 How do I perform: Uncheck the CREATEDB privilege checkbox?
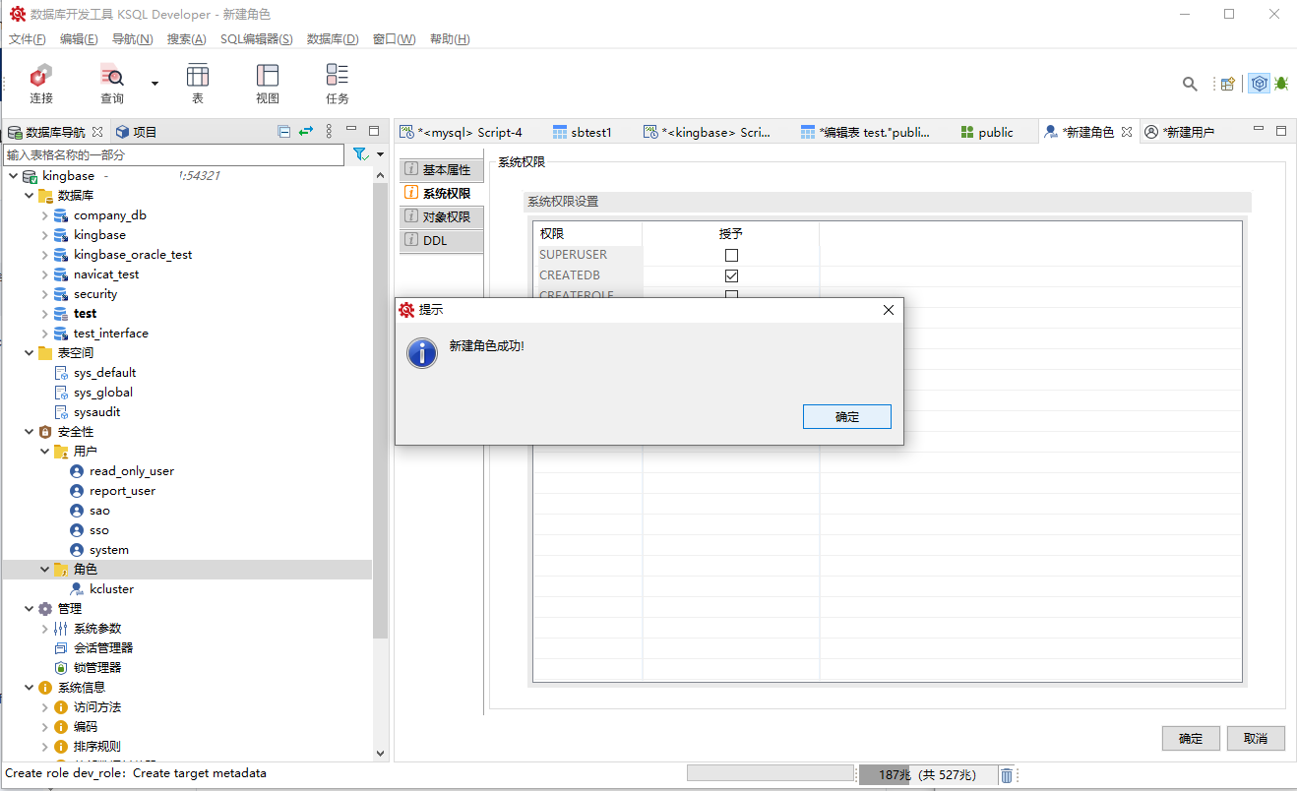pos(731,275)
